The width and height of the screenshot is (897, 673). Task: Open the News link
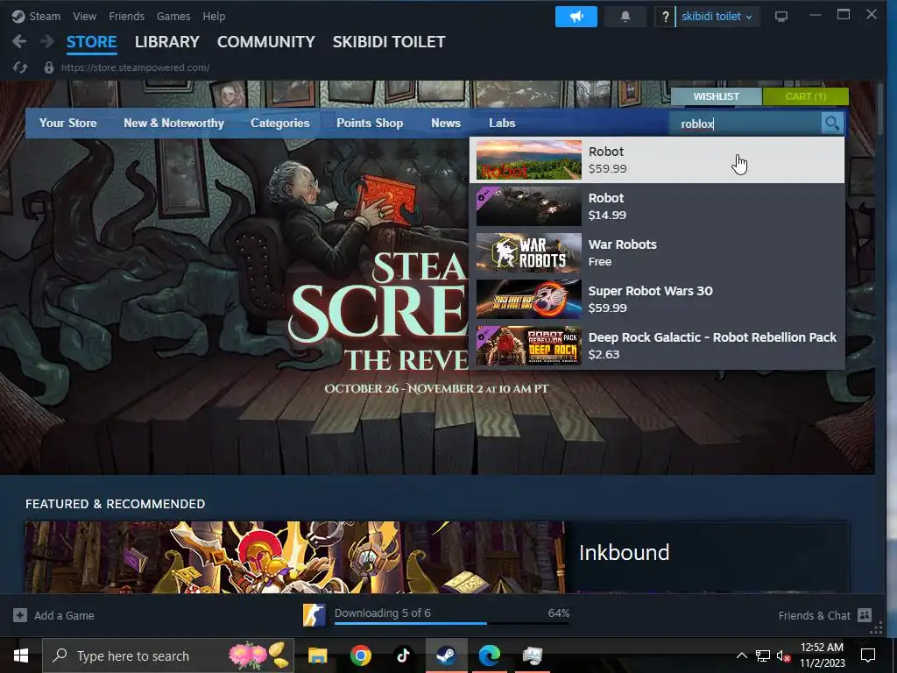[x=446, y=123]
